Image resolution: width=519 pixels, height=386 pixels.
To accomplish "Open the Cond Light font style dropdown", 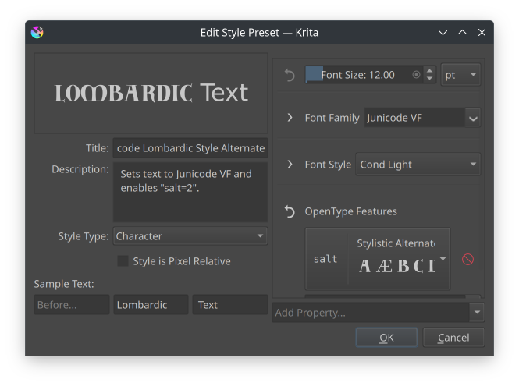I will (x=418, y=165).
